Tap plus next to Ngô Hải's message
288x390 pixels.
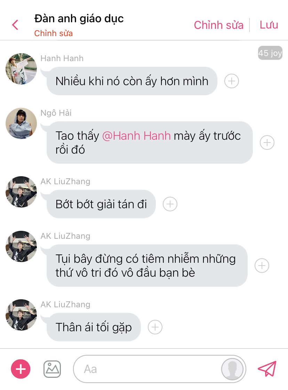267,143
